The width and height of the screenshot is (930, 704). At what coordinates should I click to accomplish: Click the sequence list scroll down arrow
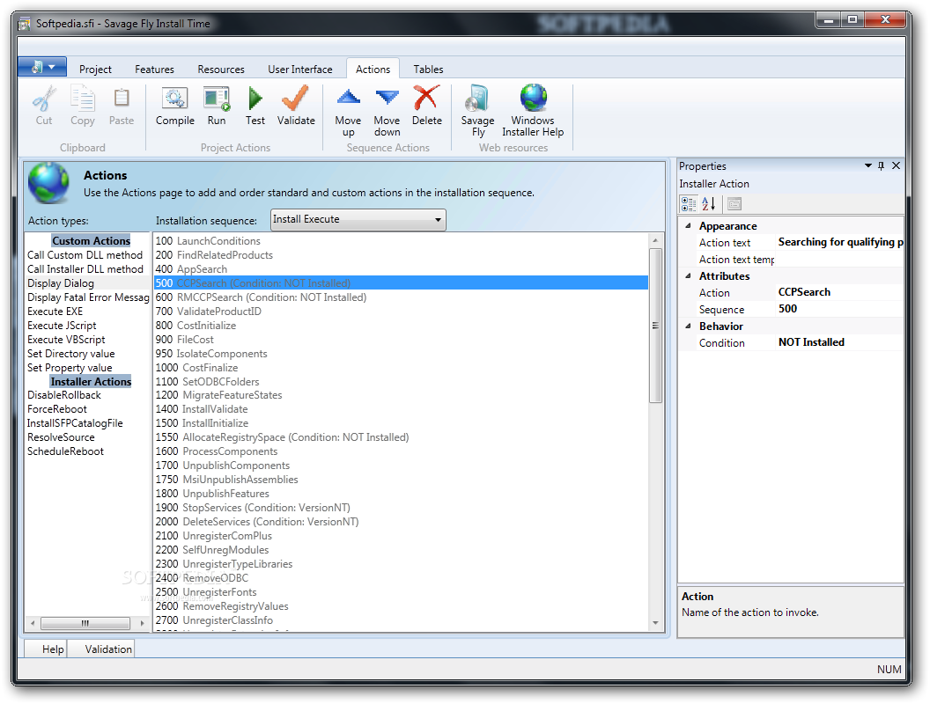tap(655, 623)
